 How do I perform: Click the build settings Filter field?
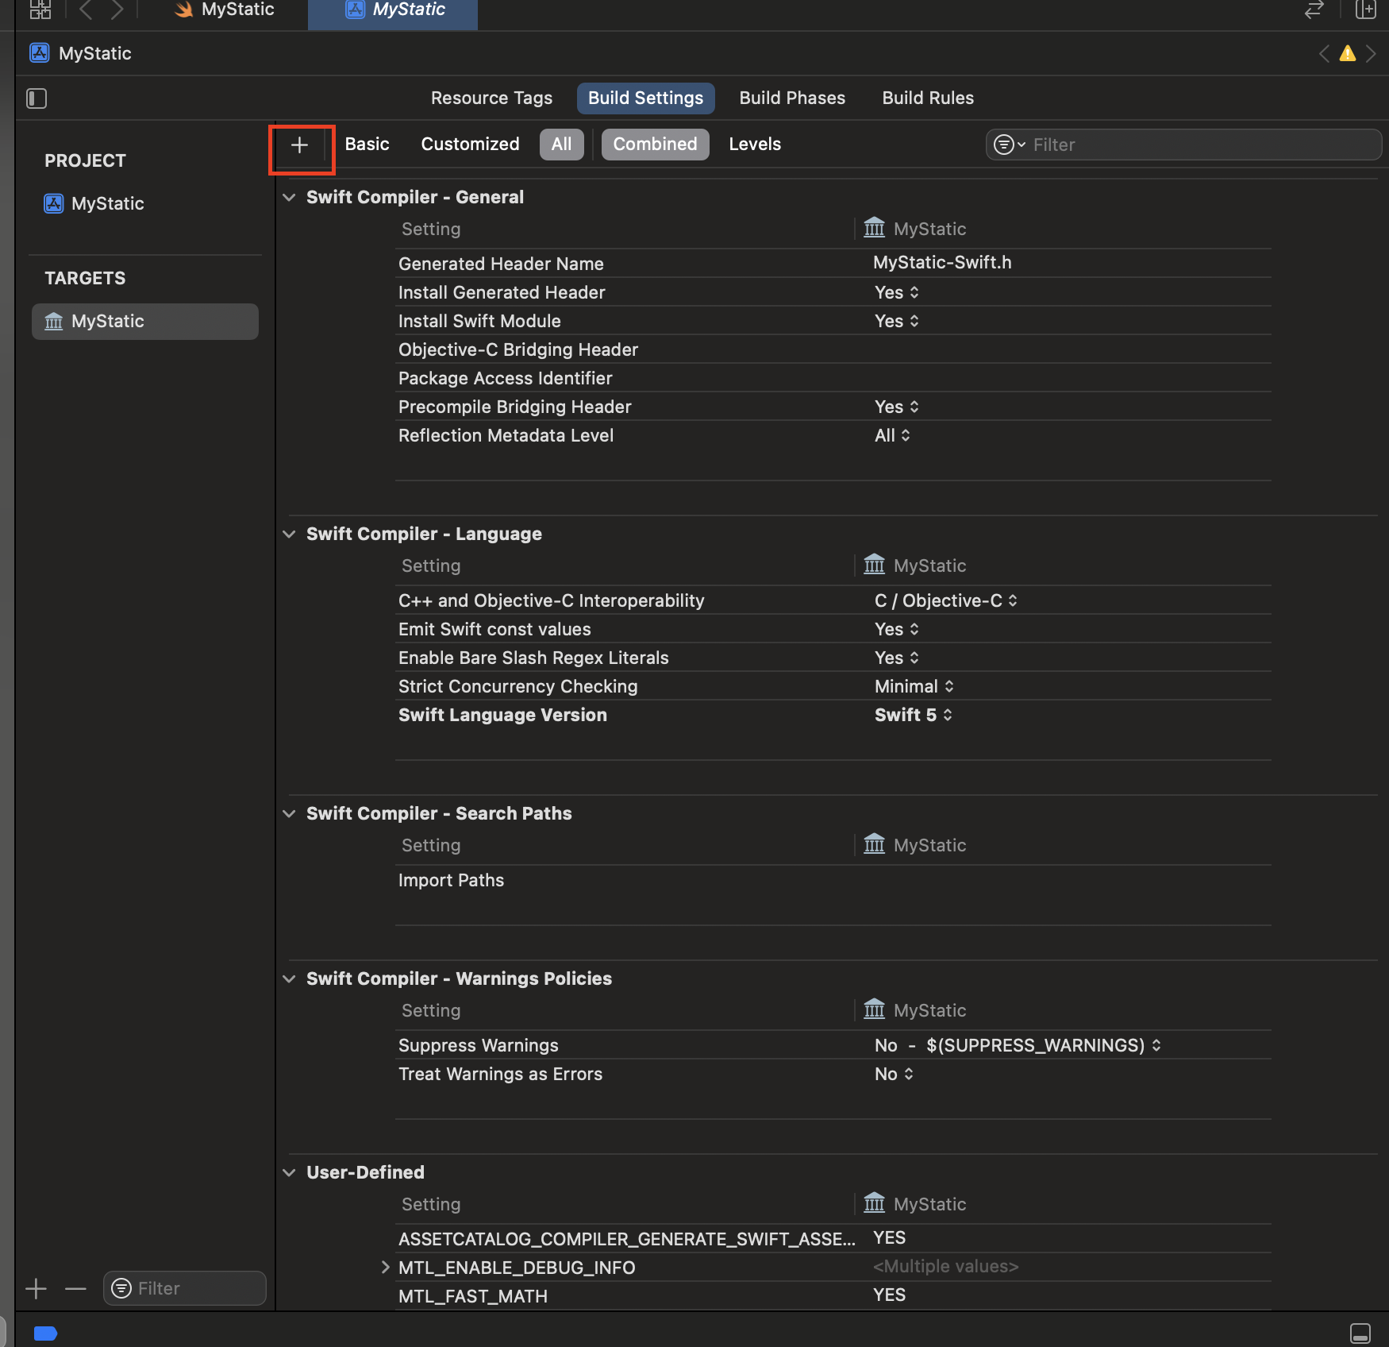[x=1183, y=145]
